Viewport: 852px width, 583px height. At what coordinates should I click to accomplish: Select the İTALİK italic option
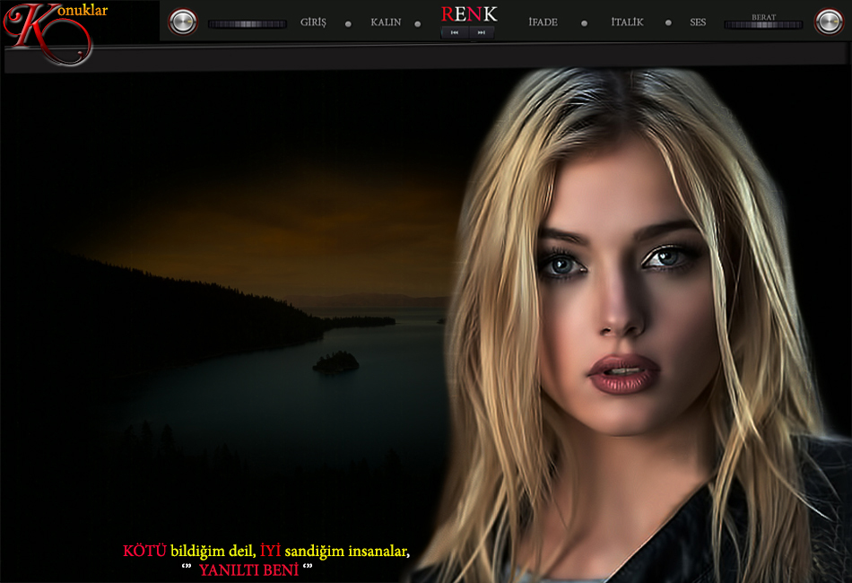(627, 22)
